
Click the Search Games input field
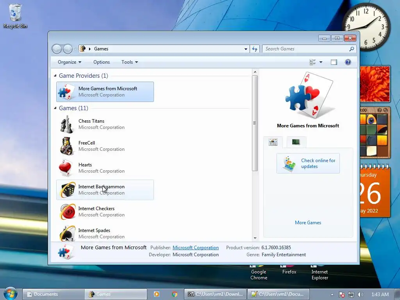click(305, 49)
